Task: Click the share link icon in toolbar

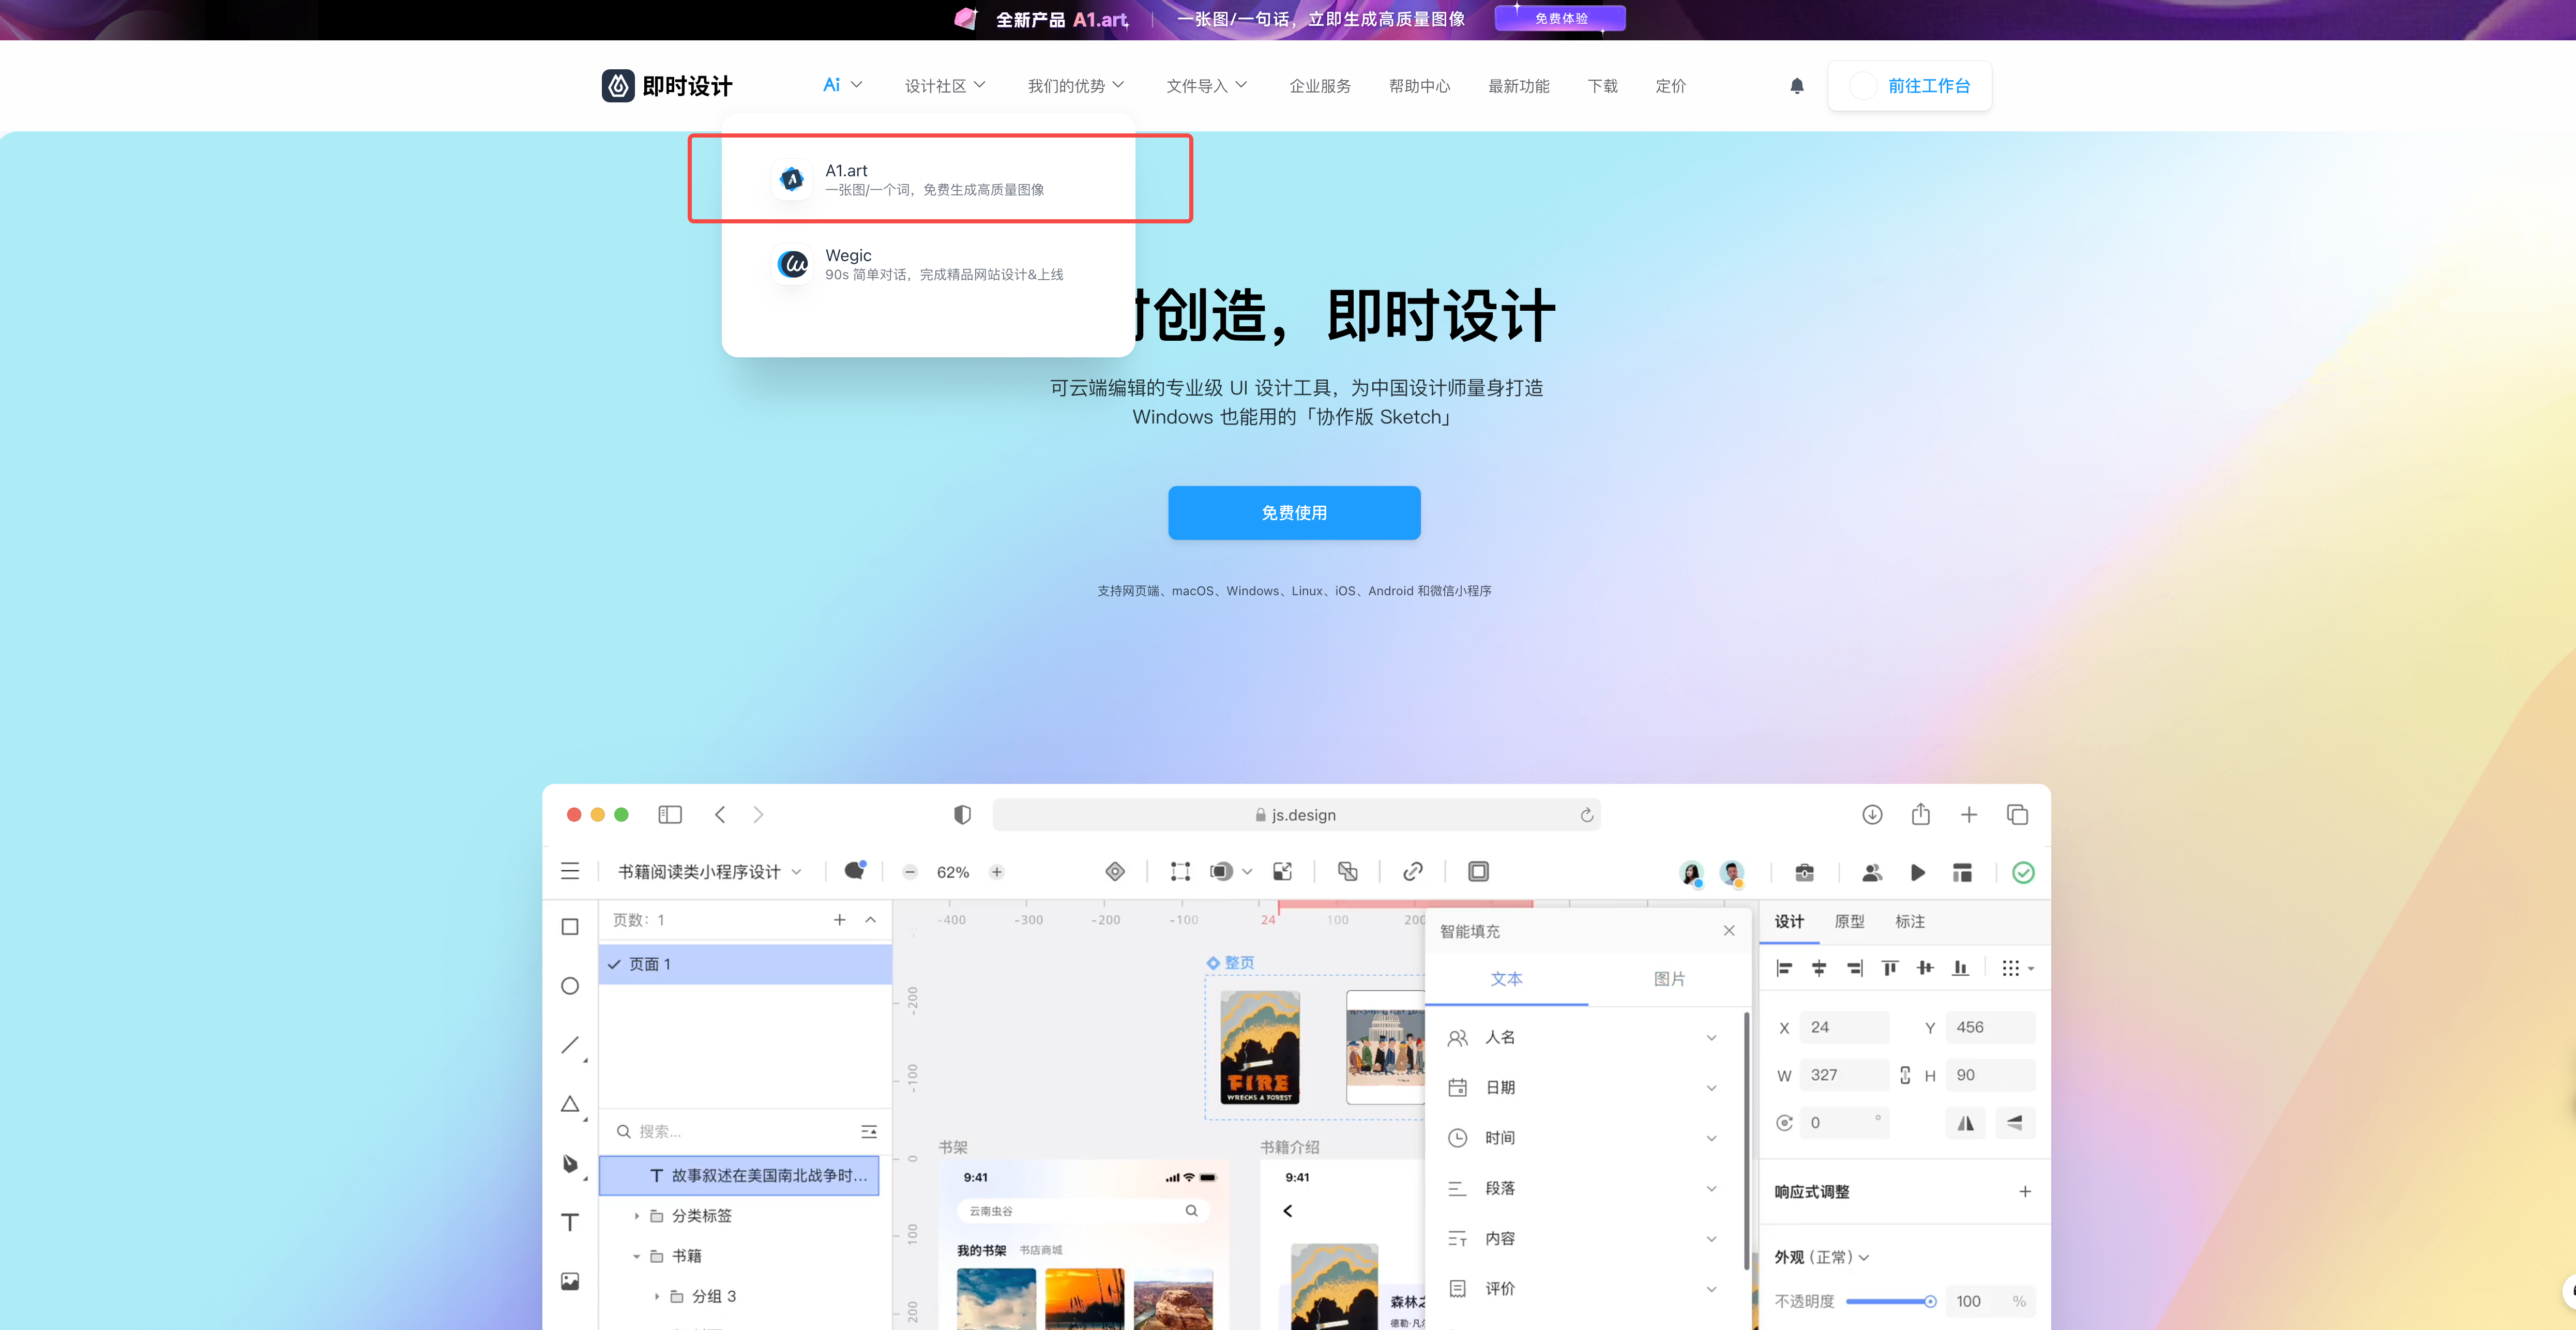Action: coord(1413,871)
